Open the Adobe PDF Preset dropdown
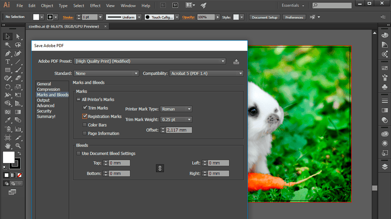This screenshot has width=391, height=219. tap(150, 61)
